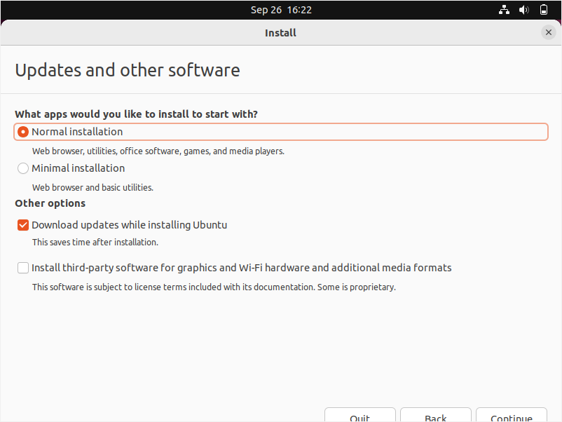This screenshot has width=562, height=422.
Task: Go to previous step with Back
Action: pyautogui.click(x=435, y=416)
